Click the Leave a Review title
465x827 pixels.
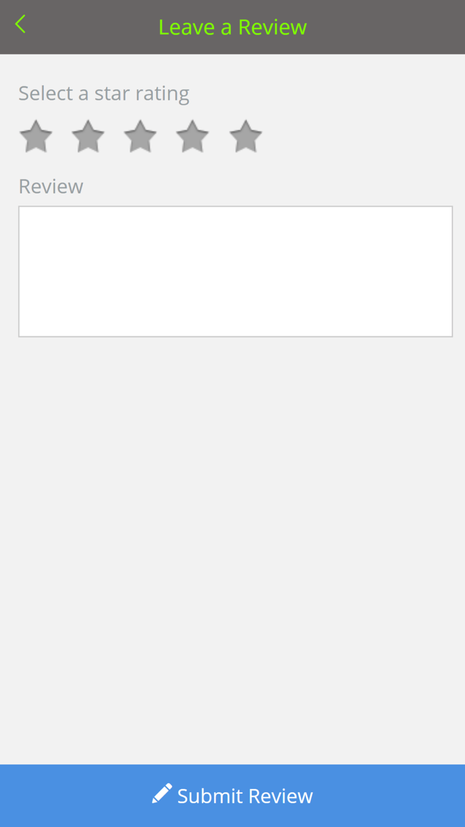click(232, 27)
